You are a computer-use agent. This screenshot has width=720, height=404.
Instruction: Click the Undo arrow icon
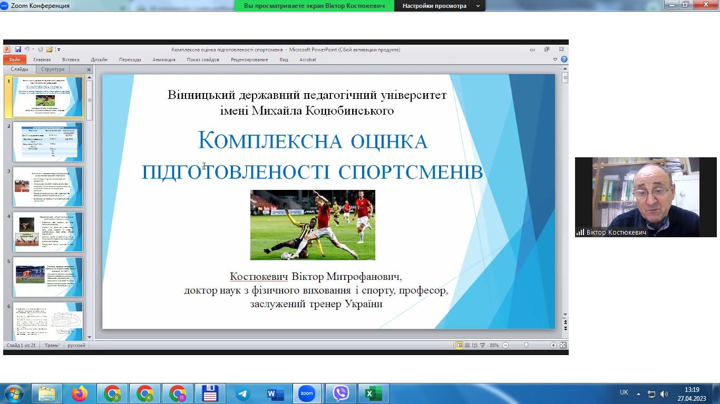click(x=26, y=49)
